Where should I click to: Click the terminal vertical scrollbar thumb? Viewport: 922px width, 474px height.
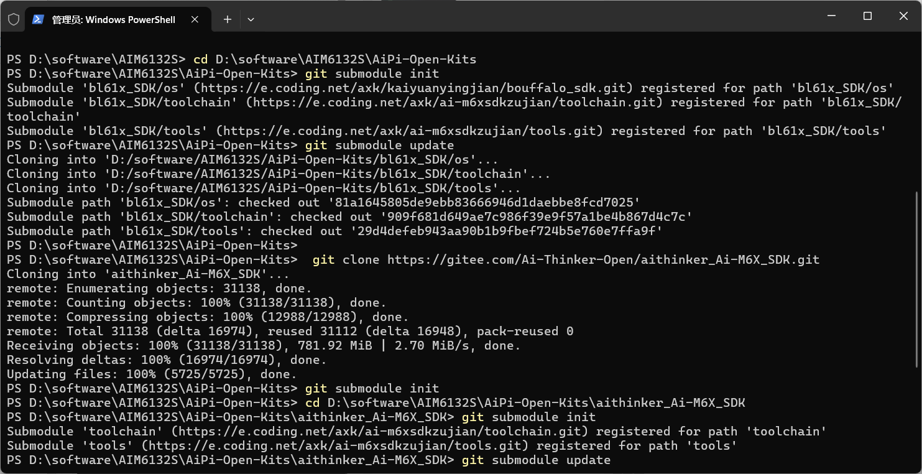917,279
